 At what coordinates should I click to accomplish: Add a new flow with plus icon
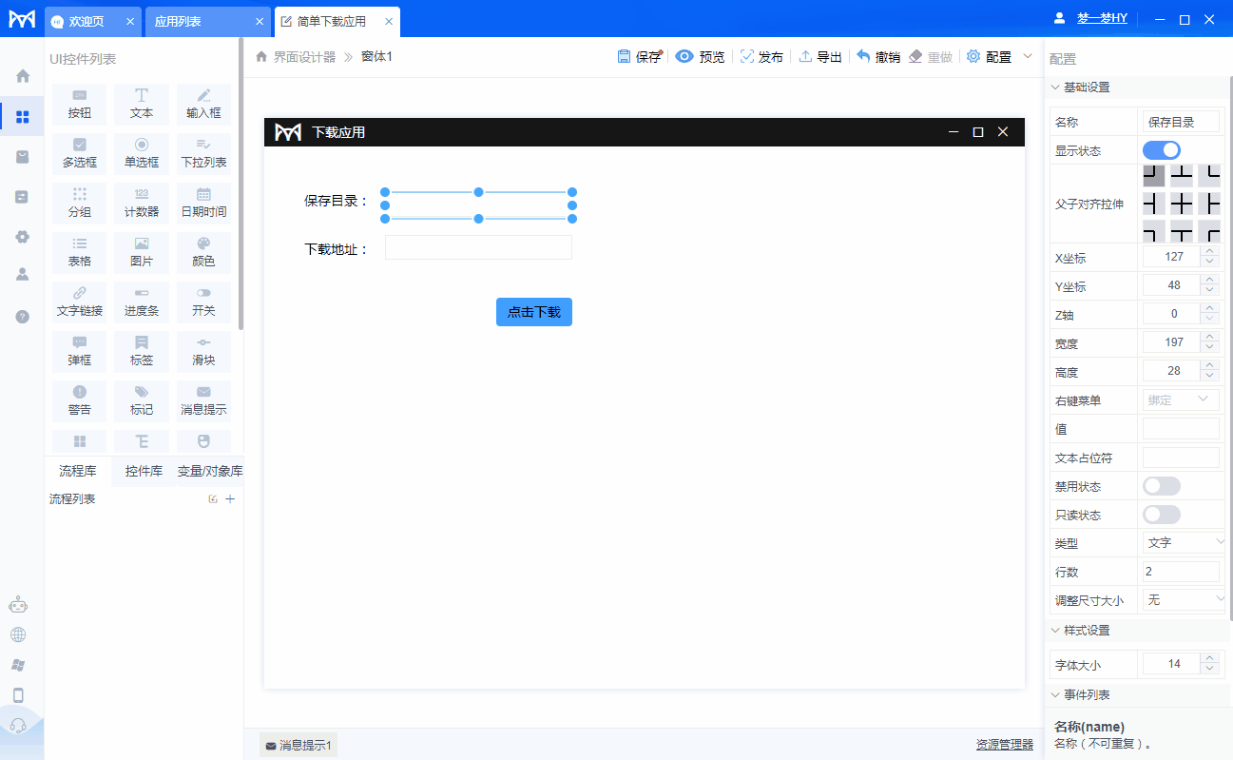tap(230, 498)
